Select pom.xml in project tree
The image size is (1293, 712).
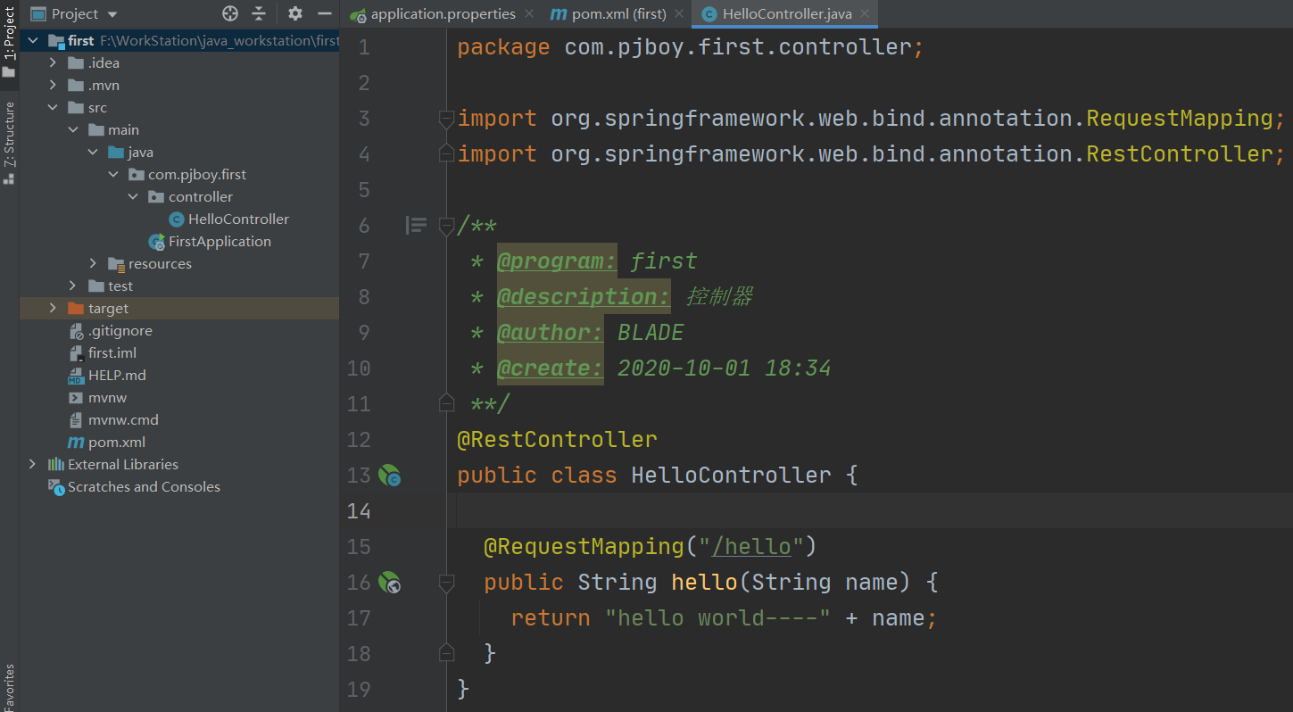(x=116, y=442)
